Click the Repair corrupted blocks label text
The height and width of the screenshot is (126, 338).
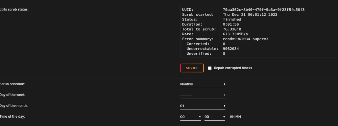233,68
